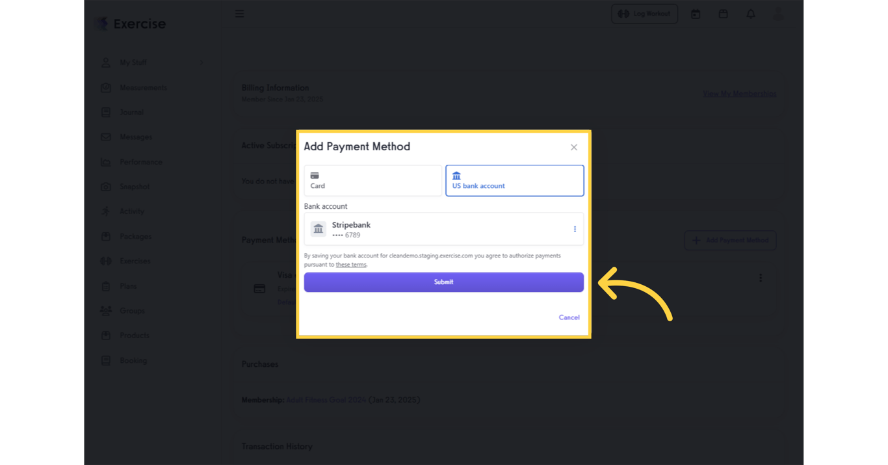
Task: Expand the My Staff menu
Action: (x=133, y=62)
